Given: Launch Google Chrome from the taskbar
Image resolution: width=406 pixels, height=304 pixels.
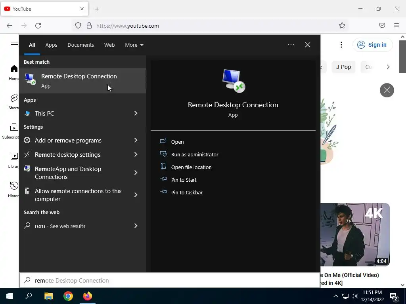Looking at the screenshot, I should pos(68,296).
